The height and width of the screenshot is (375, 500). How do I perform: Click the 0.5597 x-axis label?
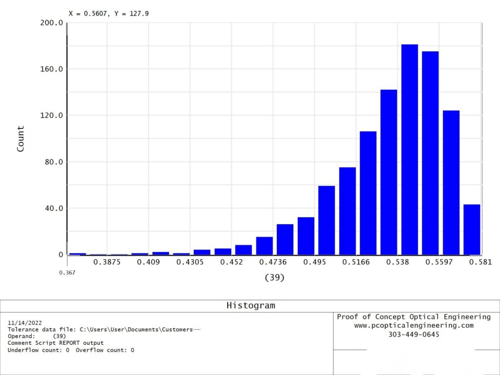439,262
